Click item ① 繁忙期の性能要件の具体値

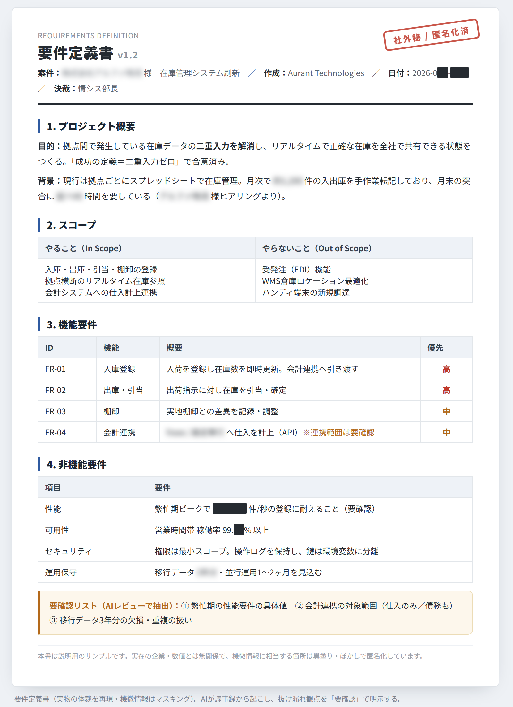point(234,606)
